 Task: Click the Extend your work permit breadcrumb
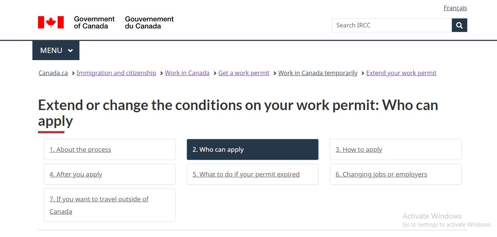pyautogui.click(x=401, y=73)
